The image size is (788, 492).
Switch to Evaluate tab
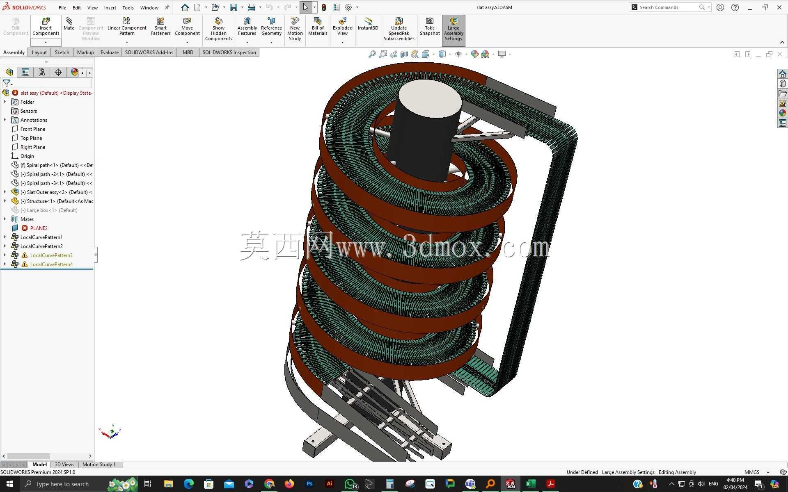[x=110, y=52]
